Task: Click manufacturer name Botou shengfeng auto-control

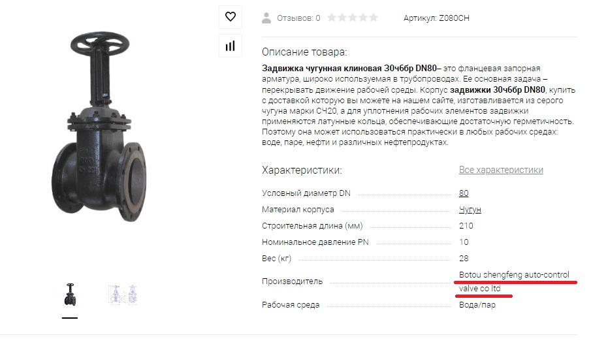Action: [514, 274]
